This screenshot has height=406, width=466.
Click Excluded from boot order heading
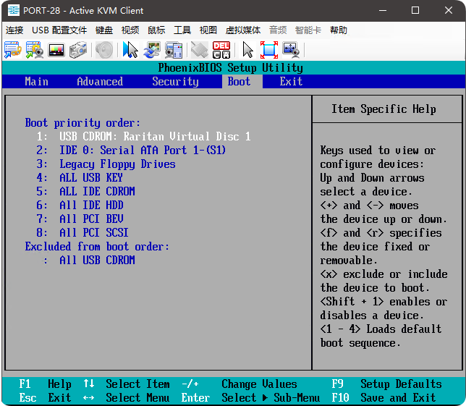click(x=97, y=246)
